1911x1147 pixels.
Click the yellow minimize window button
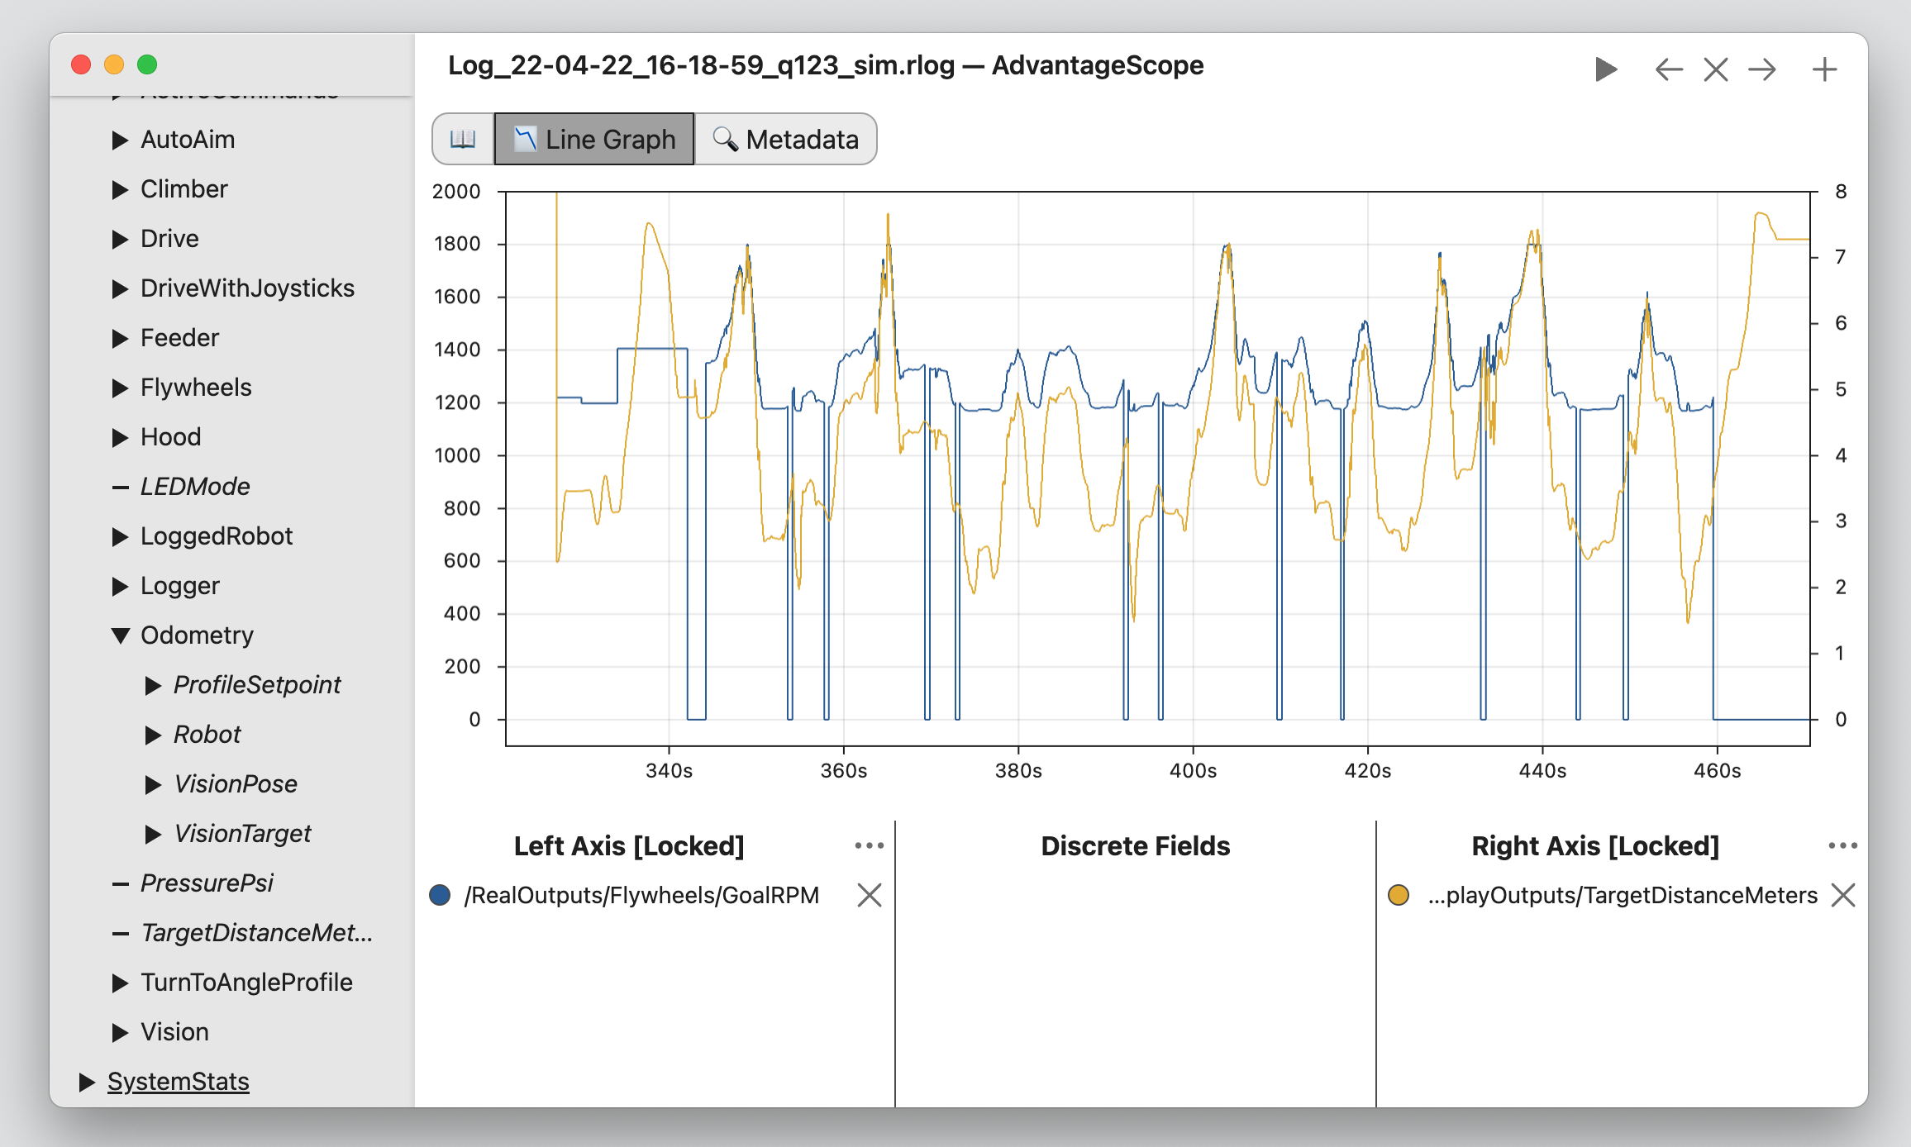tap(114, 64)
